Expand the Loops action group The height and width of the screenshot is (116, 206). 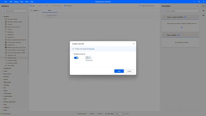click(x=2, y=71)
